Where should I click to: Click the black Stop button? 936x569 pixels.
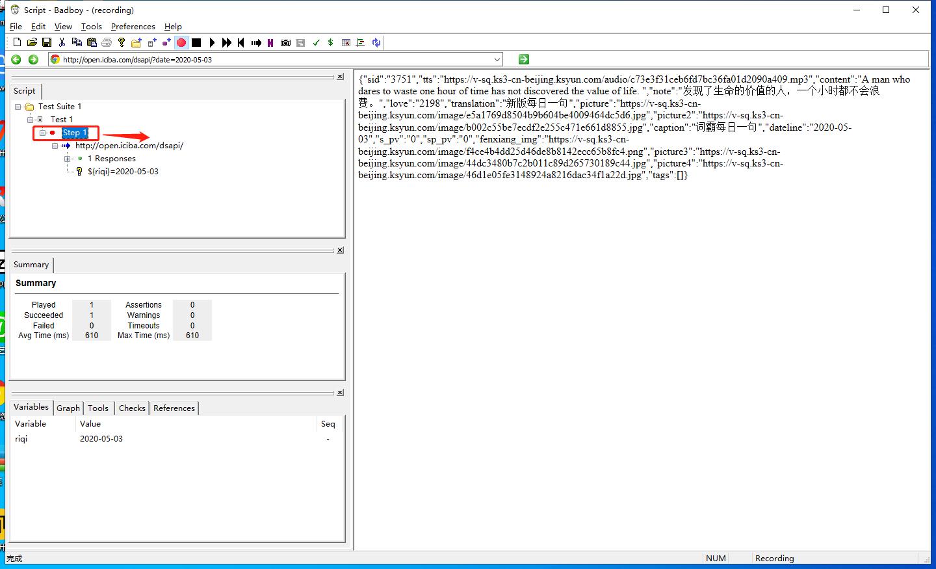pos(196,42)
